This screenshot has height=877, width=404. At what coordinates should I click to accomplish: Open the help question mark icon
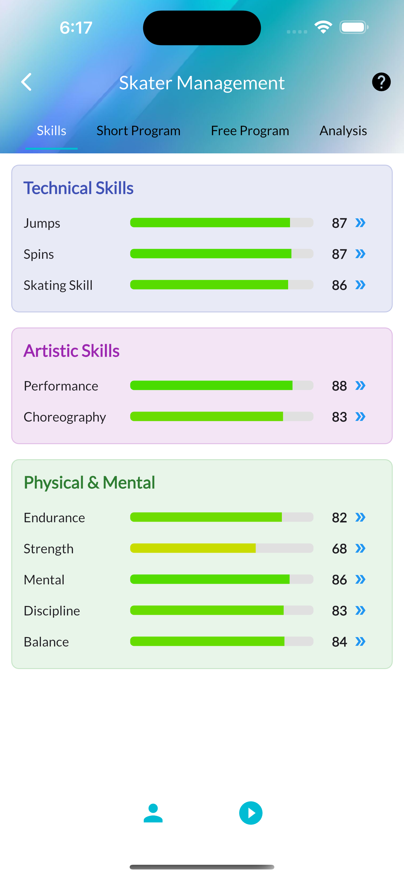[381, 82]
